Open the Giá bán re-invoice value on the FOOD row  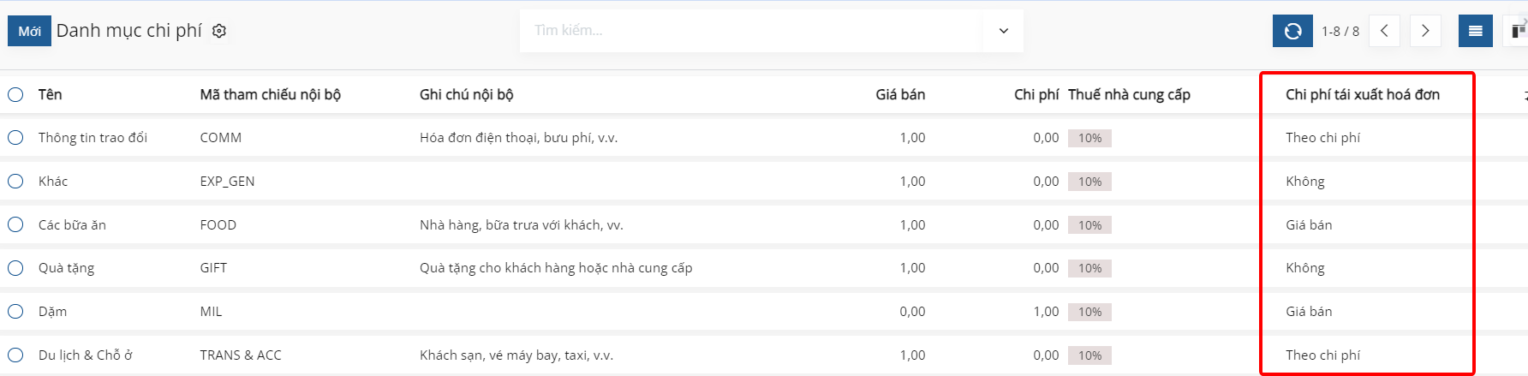tap(1309, 225)
